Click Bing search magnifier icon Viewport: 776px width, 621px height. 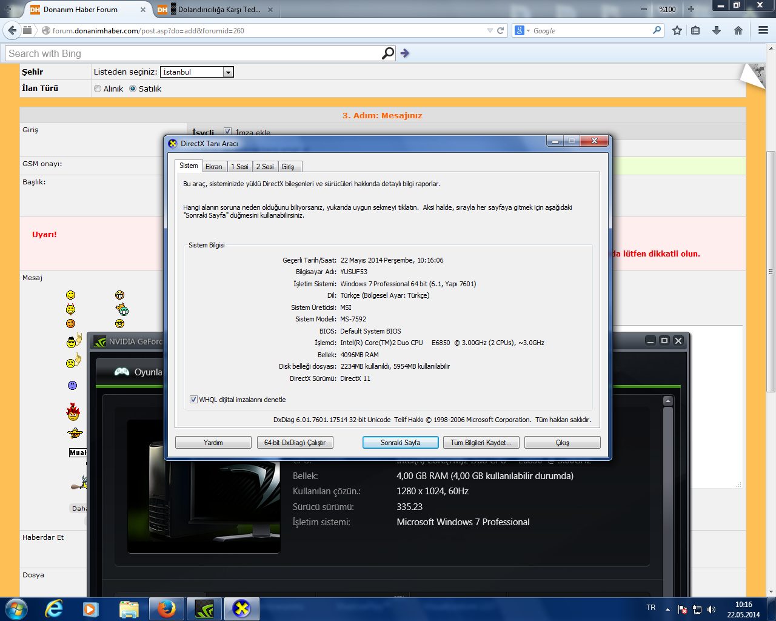point(388,53)
